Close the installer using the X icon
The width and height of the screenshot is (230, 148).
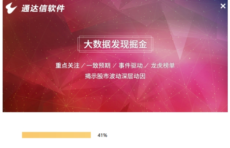[223, 6]
